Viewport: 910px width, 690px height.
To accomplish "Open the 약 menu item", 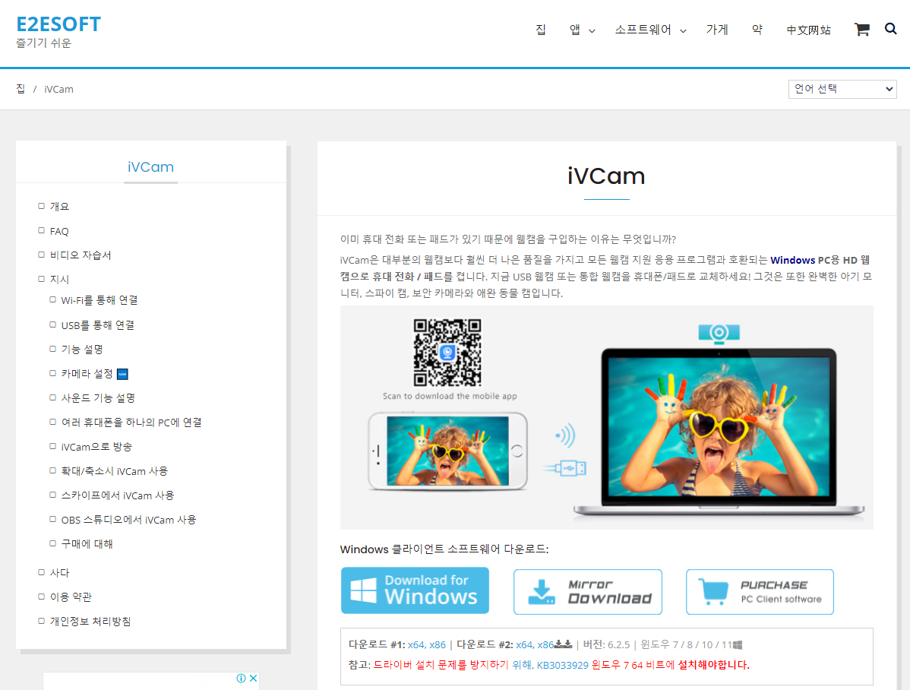I will coord(757,30).
